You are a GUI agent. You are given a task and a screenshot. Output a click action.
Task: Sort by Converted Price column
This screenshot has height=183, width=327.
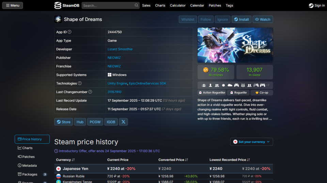[173, 160]
